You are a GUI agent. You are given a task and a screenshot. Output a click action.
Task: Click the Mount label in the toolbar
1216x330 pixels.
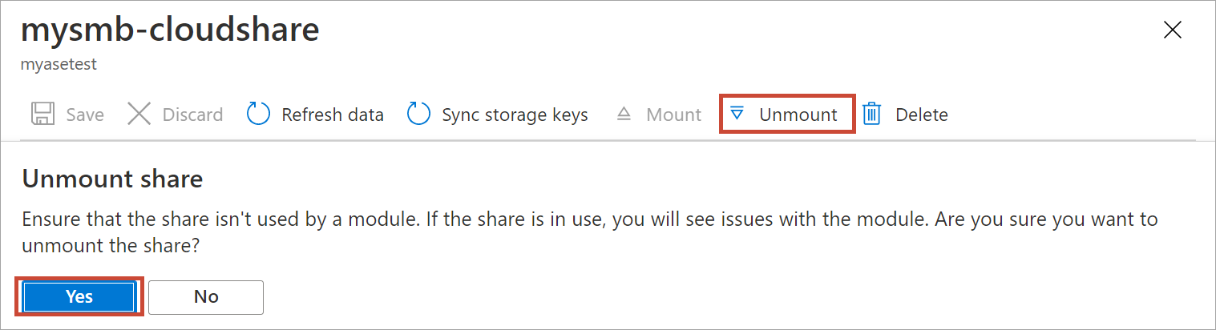[673, 115]
